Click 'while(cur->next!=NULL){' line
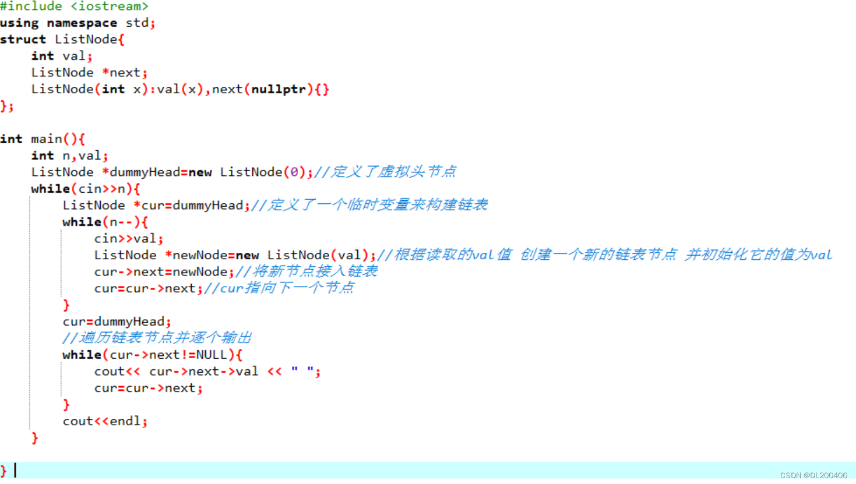 click(x=152, y=355)
